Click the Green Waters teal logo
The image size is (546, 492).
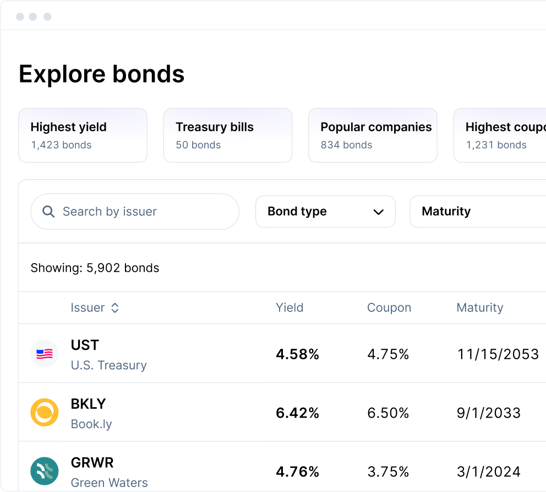click(x=45, y=471)
